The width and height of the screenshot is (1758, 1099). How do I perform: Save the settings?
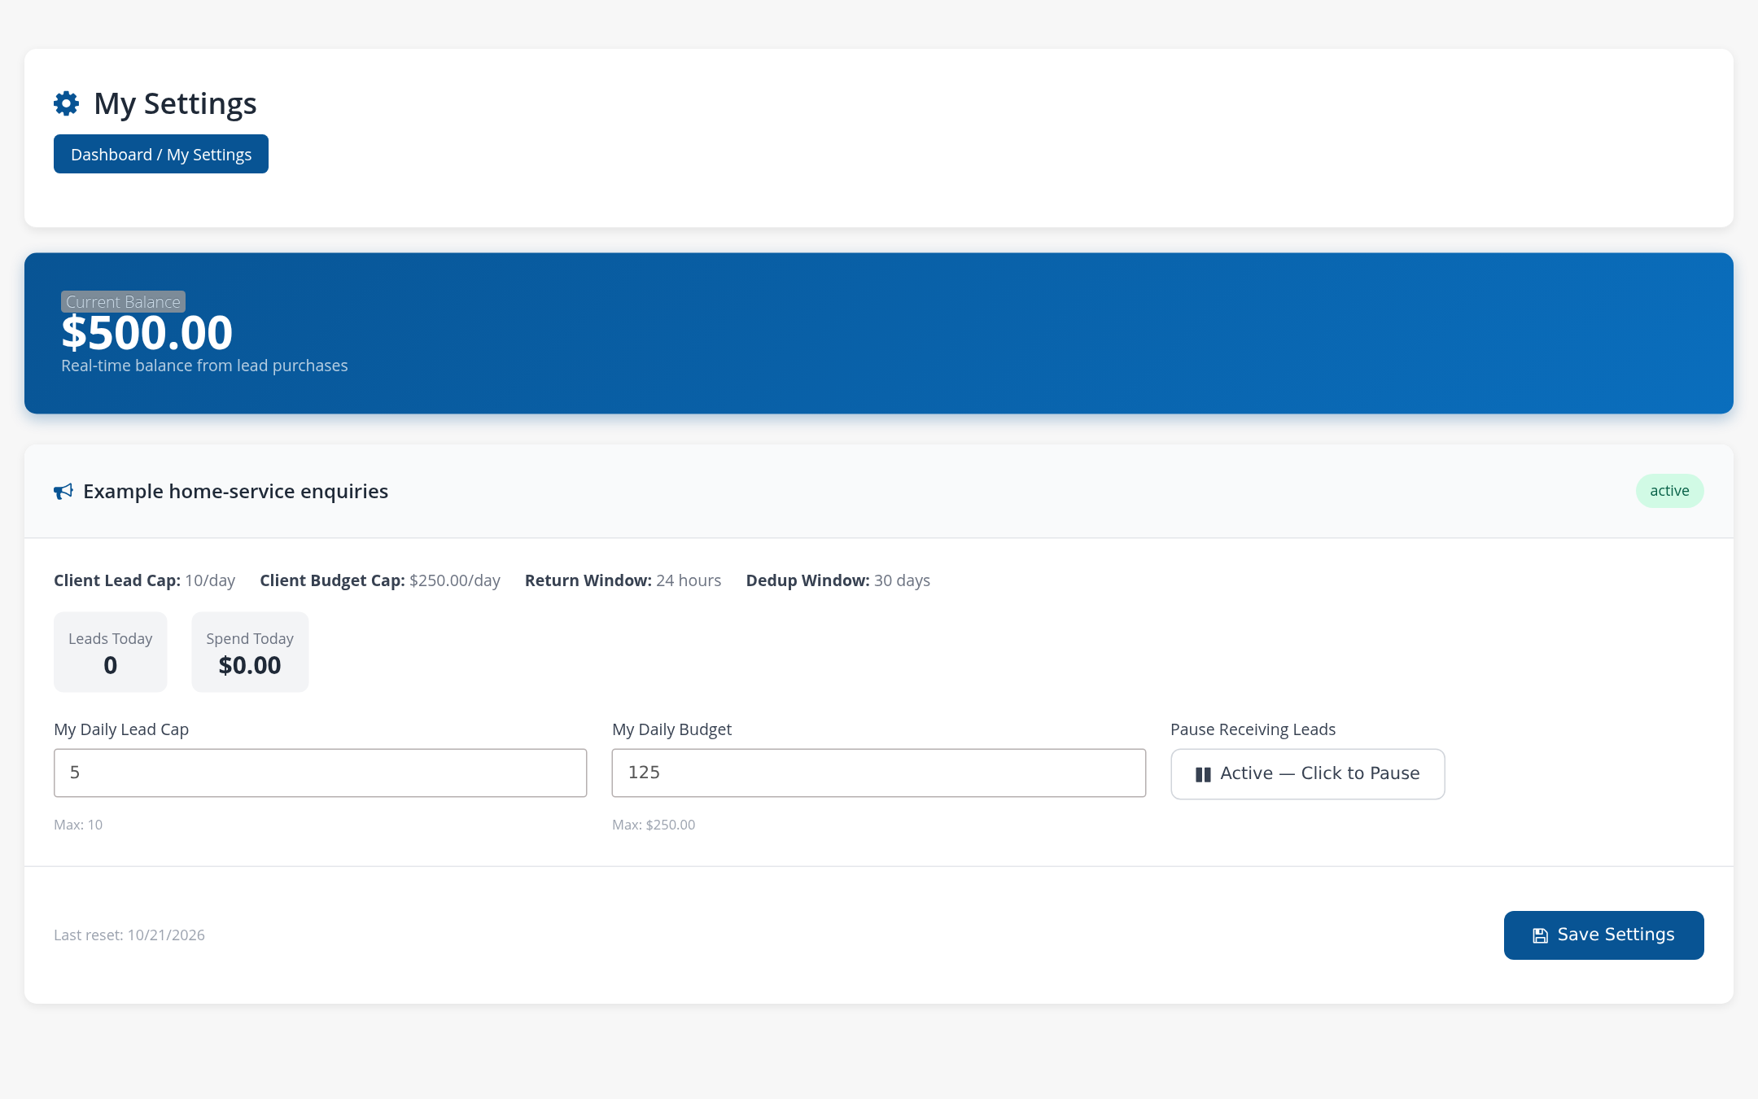click(x=1603, y=935)
